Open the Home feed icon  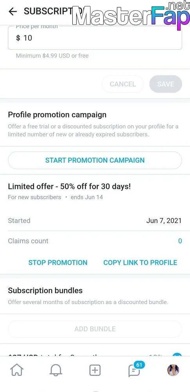click(x=17, y=370)
